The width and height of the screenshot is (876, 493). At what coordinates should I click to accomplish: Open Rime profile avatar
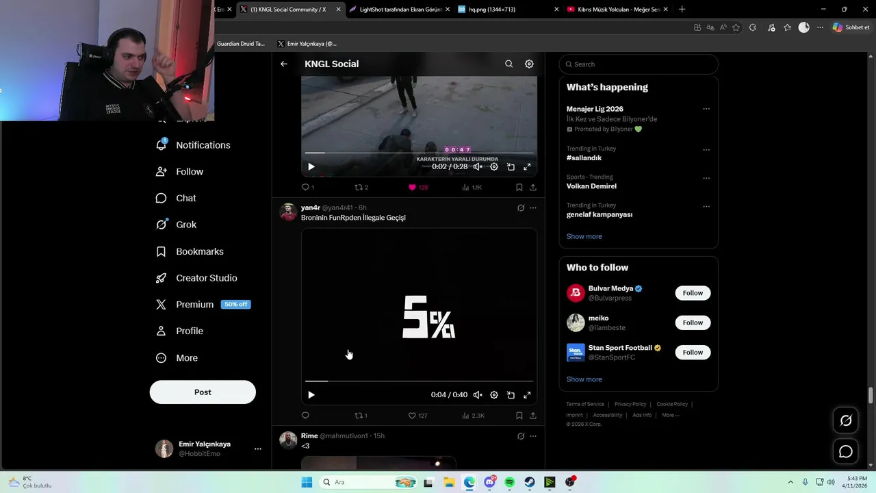pyautogui.click(x=288, y=440)
